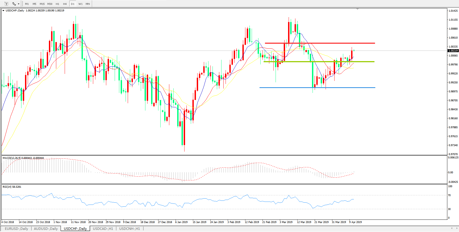The height and width of the screenshot is (232, 459).
Task: Select the text label tool icon
Action: pos(6,4)
